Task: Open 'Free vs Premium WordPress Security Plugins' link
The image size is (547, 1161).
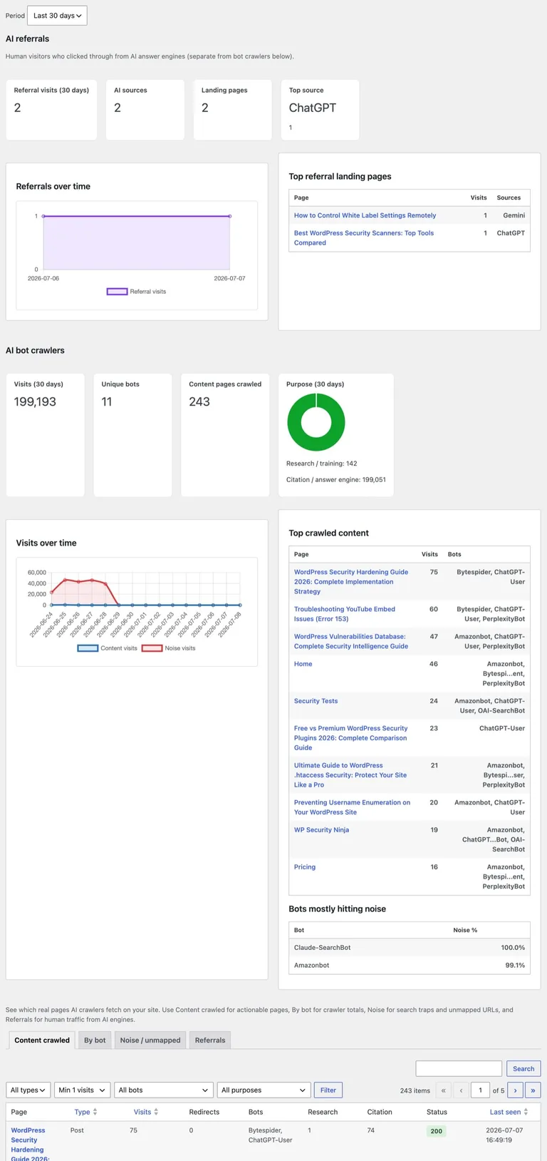Action: (350, 738)
